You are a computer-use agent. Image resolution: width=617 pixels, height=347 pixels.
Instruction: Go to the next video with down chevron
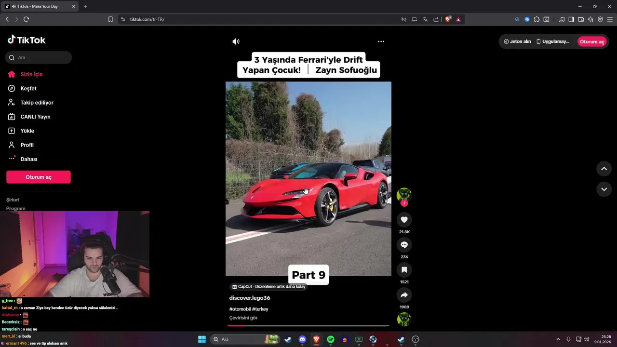pyautogui.click(x=604, y=189)
